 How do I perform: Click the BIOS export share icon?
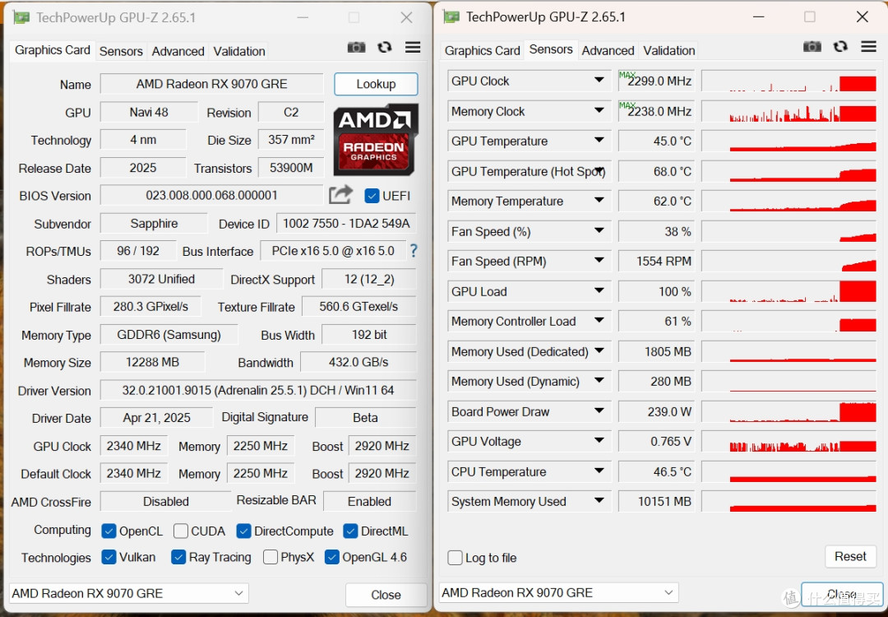click(x=341, y=195)
